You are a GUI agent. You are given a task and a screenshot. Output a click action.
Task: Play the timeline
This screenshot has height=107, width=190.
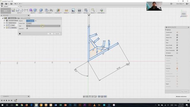click(x=7, y=100)
